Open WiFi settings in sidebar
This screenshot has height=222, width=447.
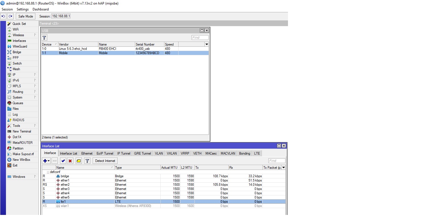[22, 29]
